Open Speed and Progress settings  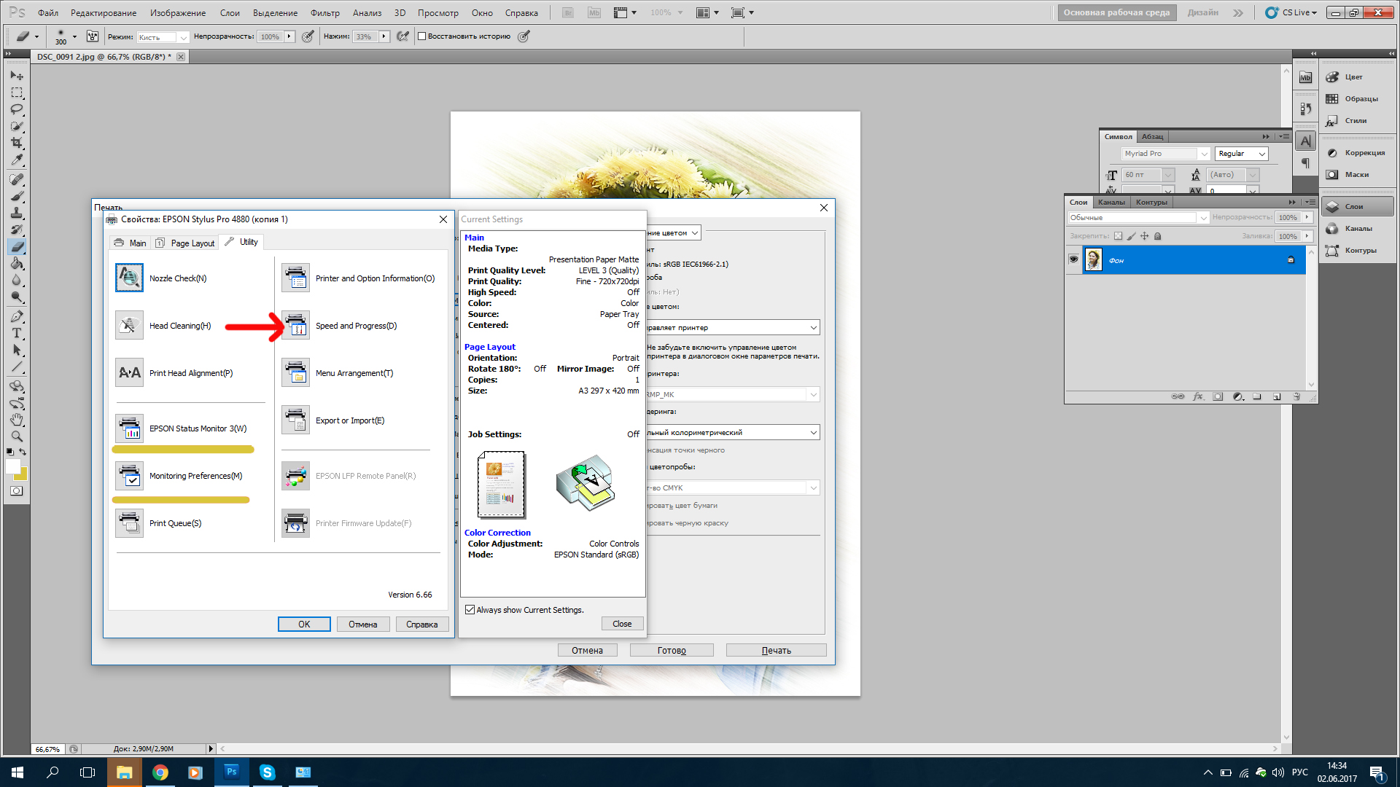pos(295,326)
